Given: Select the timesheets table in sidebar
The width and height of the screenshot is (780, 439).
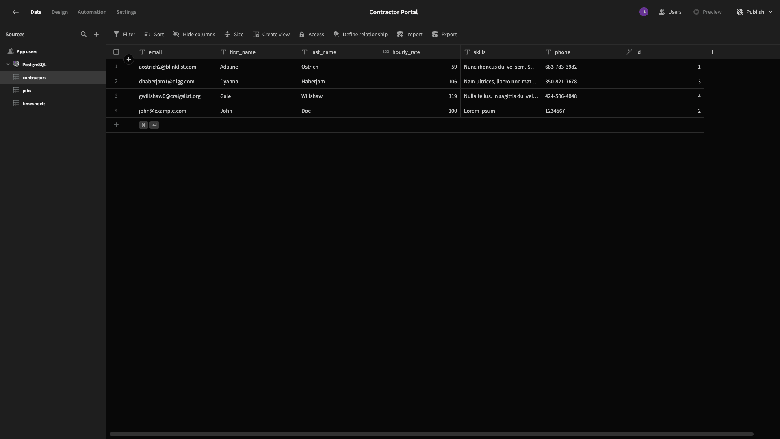Looking at the screenshot, I should (34, 104).
